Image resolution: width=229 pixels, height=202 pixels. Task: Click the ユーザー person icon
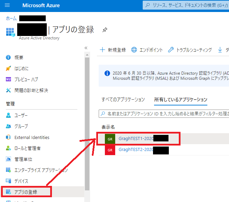click(8, 115)
